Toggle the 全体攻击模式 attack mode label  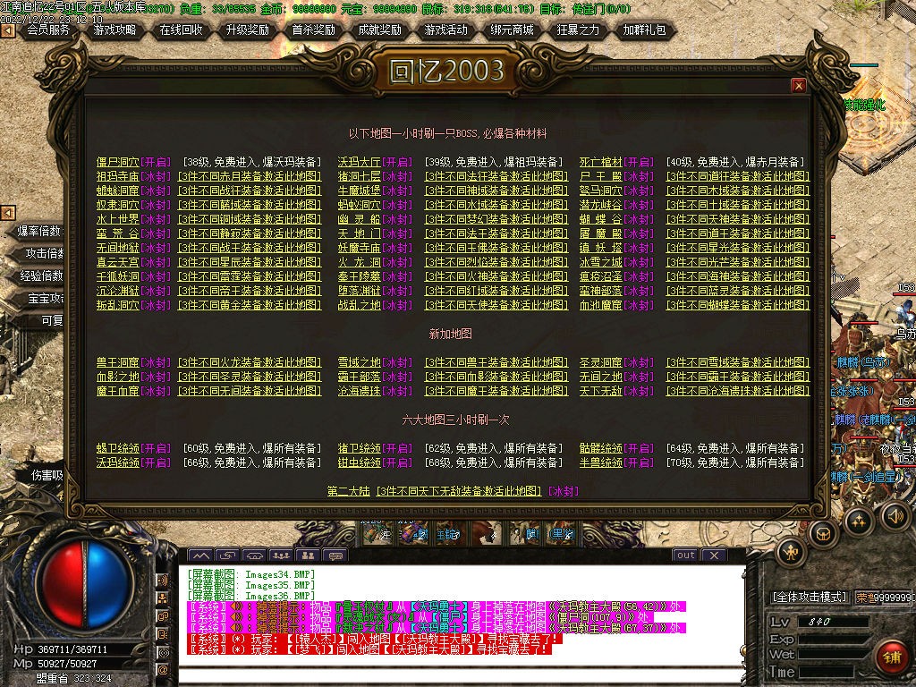click(x=810, y=597)
